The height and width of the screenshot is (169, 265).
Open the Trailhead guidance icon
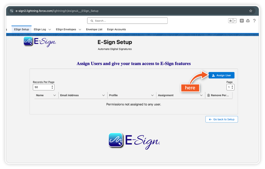tap(248, 21)
